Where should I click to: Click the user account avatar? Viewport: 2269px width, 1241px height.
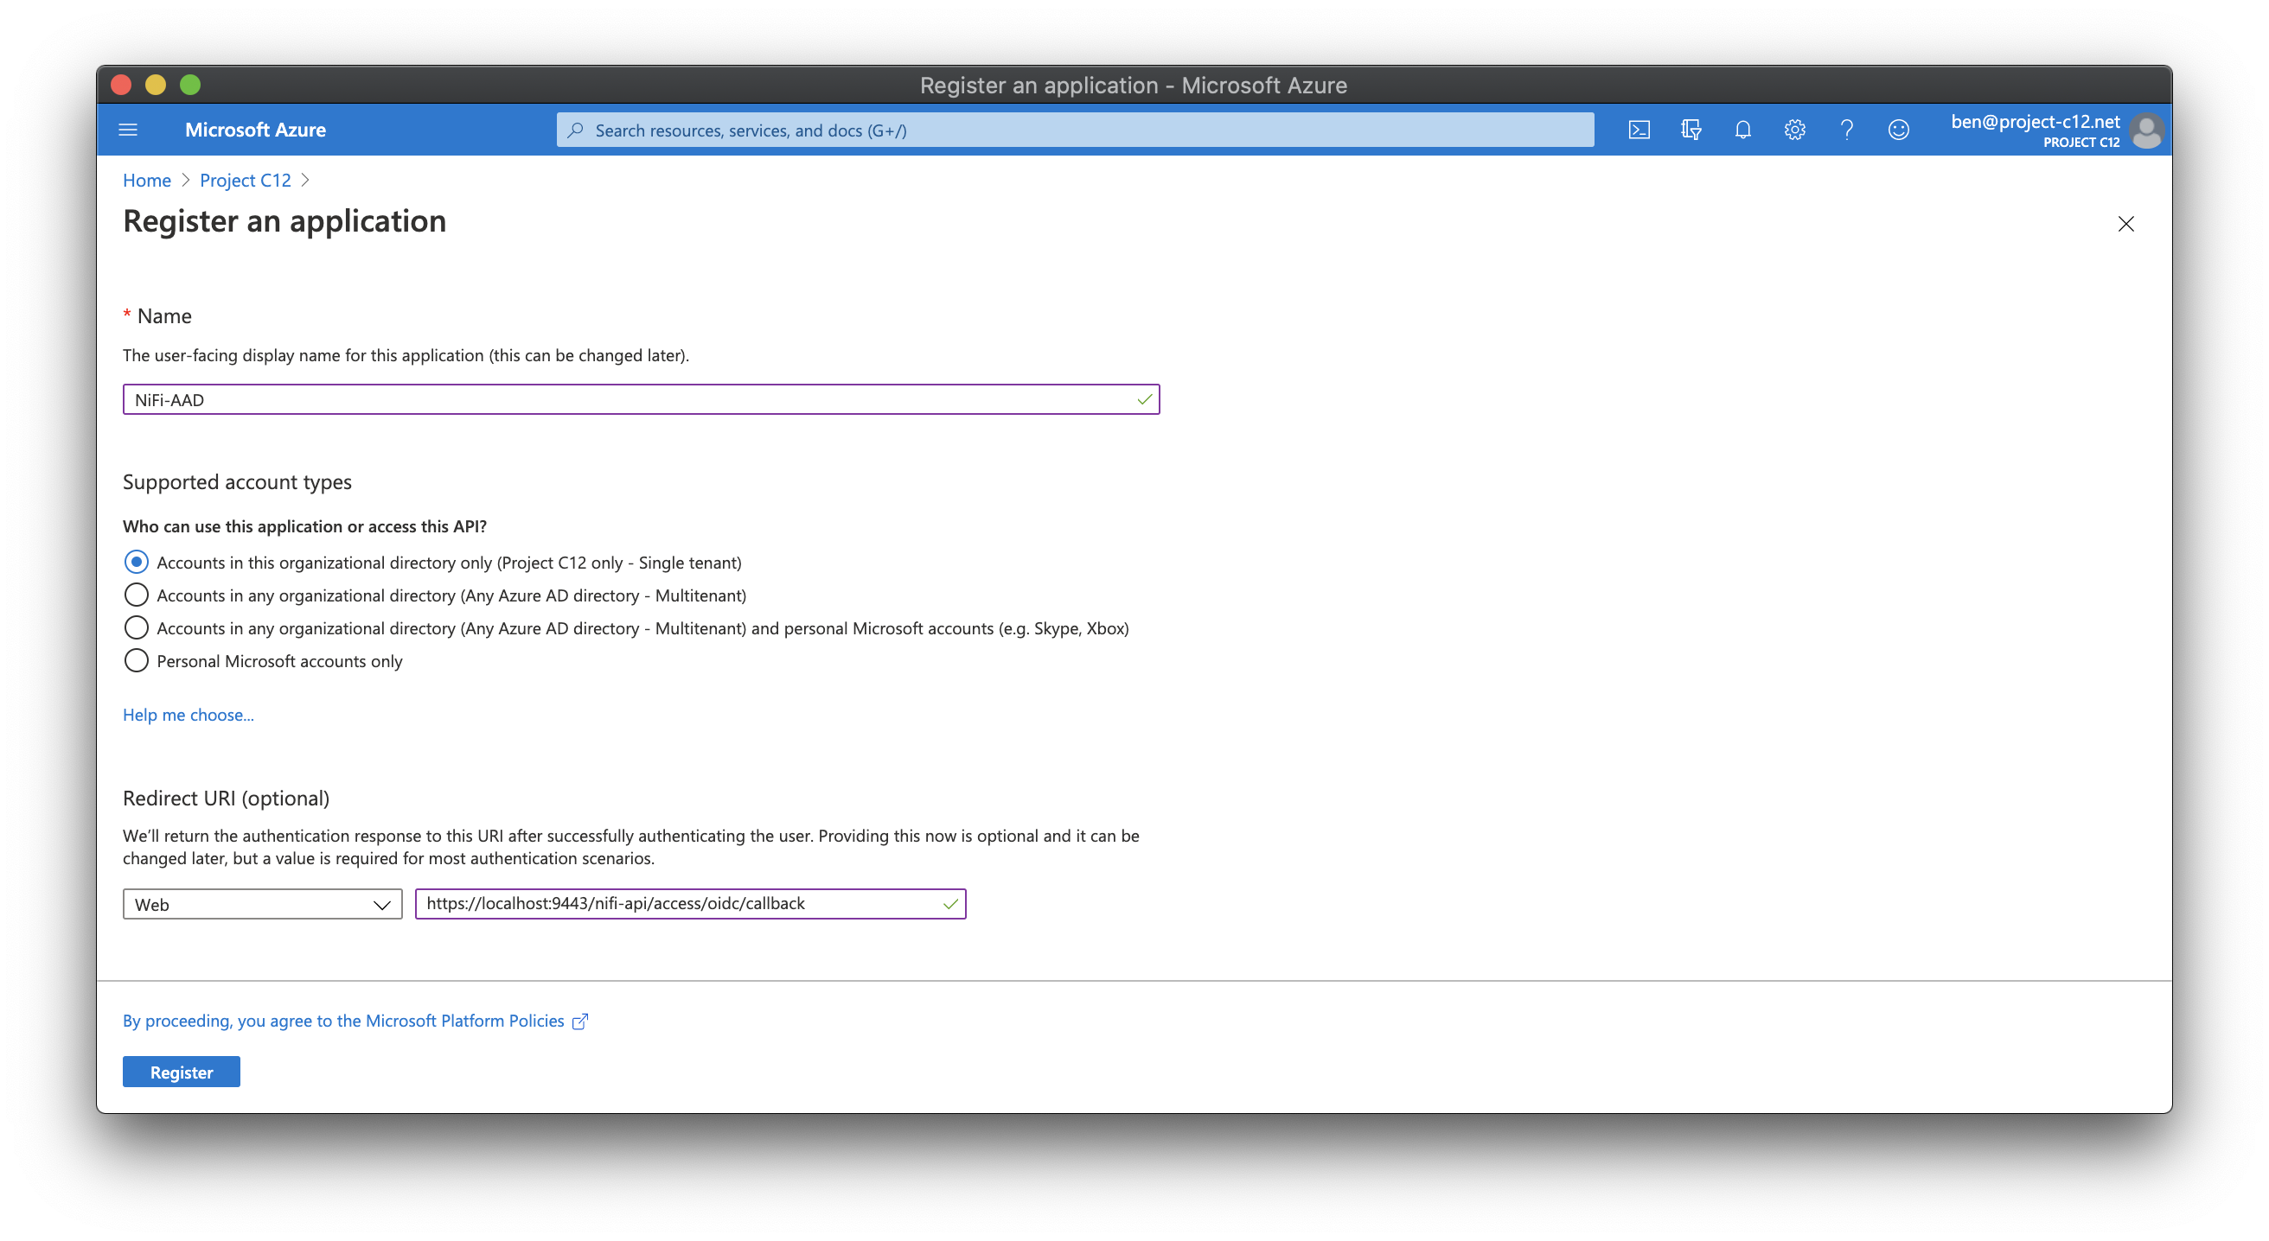2145,131
